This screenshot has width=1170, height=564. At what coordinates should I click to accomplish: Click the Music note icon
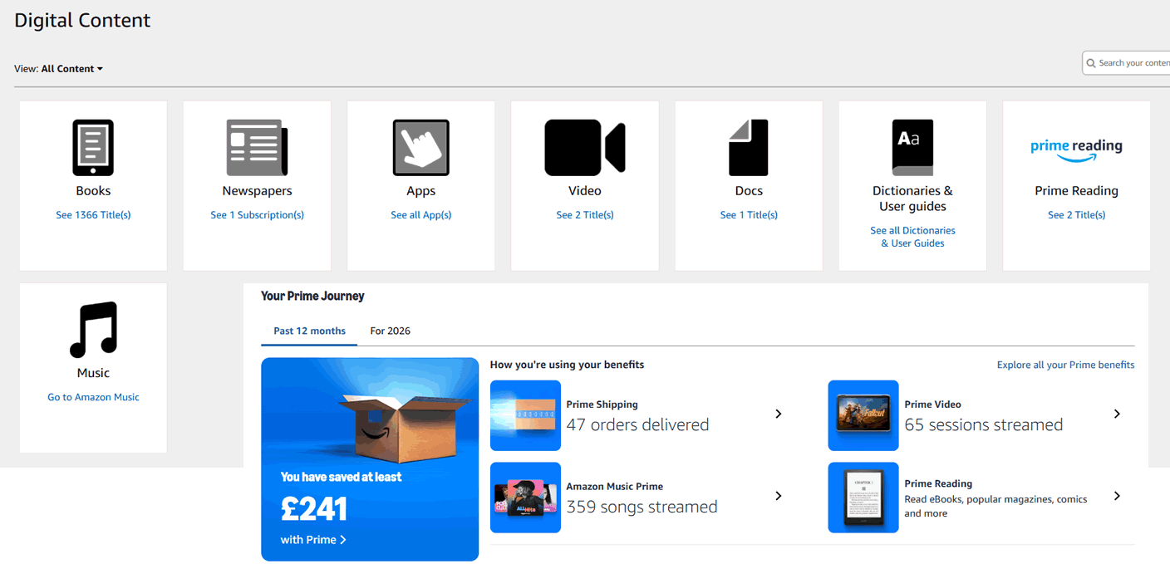click(x=93, y=330)
